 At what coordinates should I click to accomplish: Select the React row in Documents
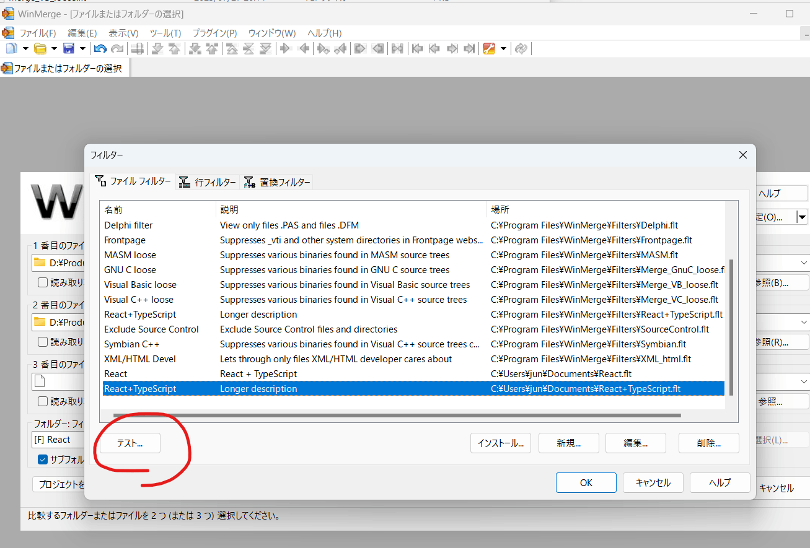click(x=412, y=374)
